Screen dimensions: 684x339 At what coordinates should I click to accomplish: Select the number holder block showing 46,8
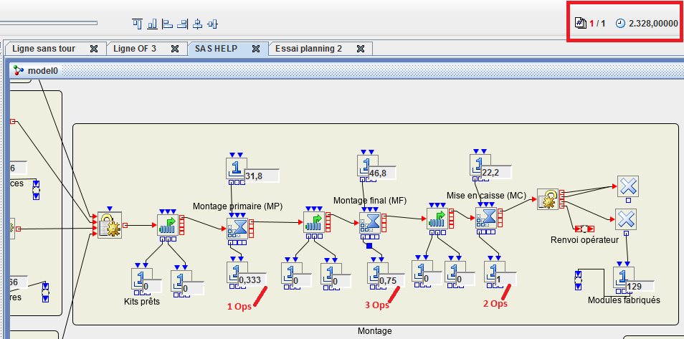368,166
